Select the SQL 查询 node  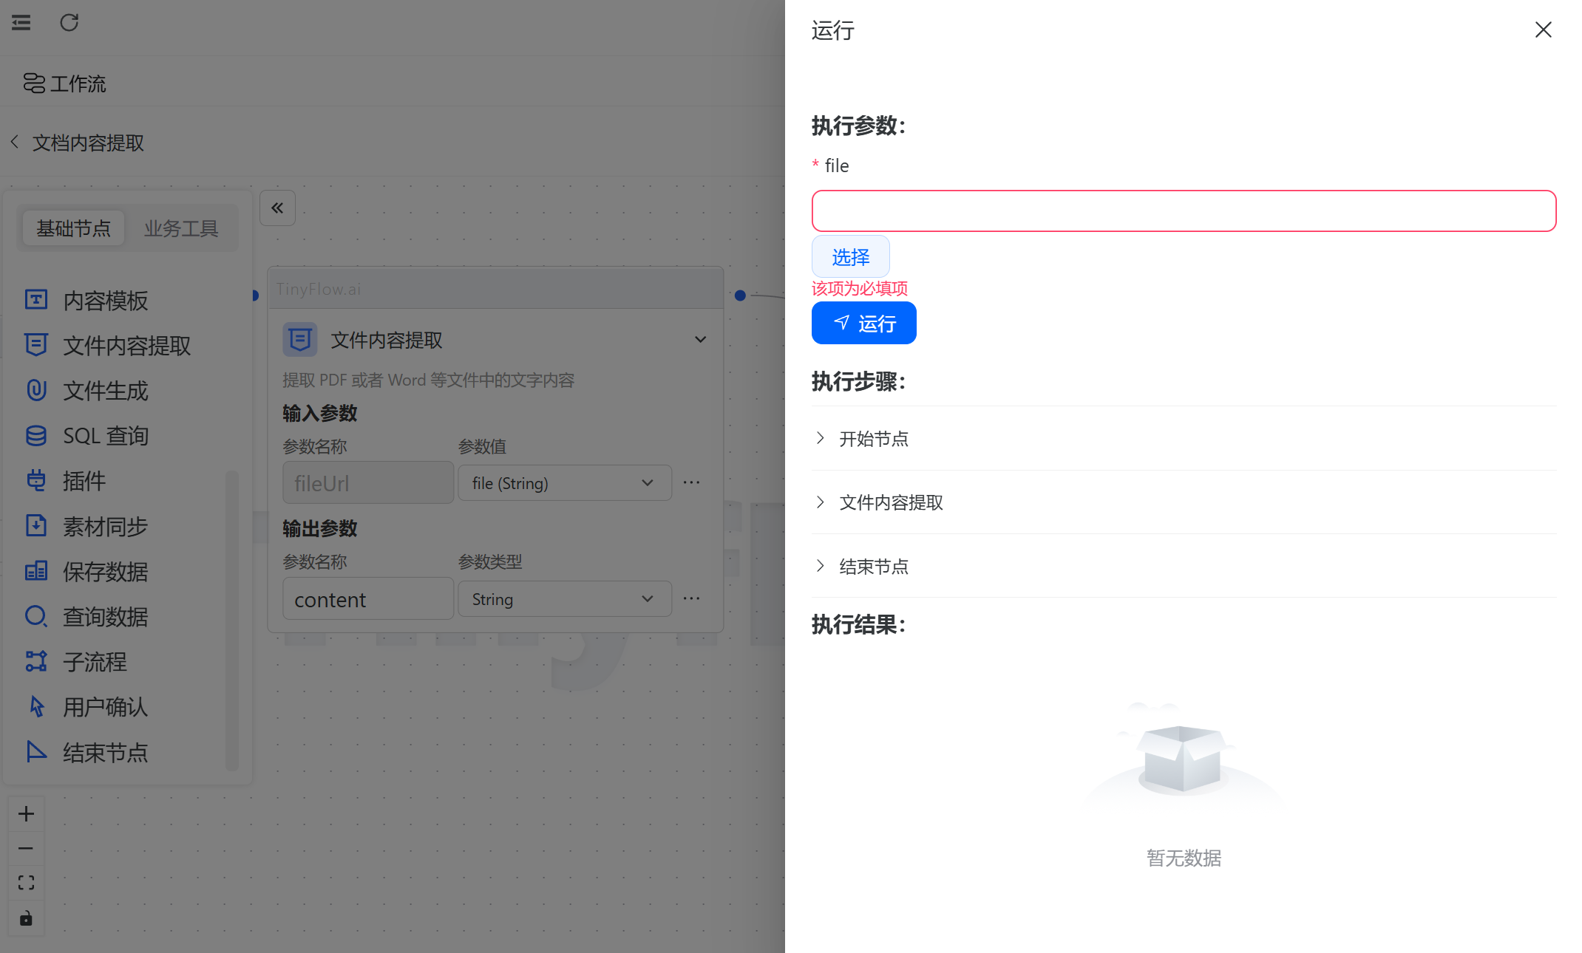point(106,436)
